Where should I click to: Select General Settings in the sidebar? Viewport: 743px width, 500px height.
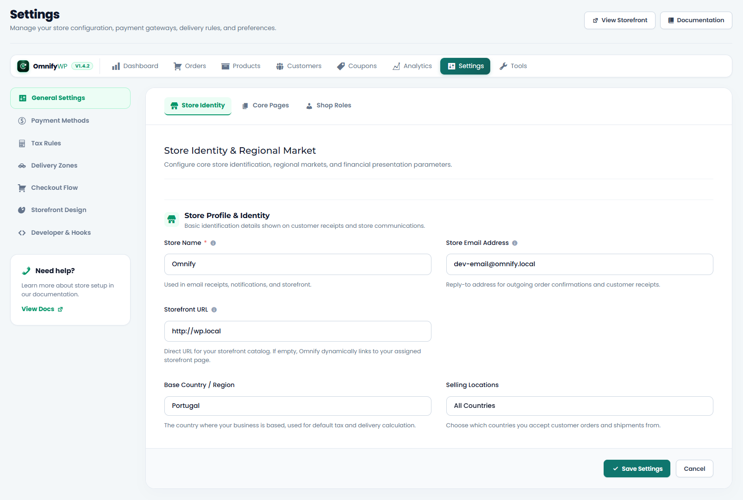(70, 98)
